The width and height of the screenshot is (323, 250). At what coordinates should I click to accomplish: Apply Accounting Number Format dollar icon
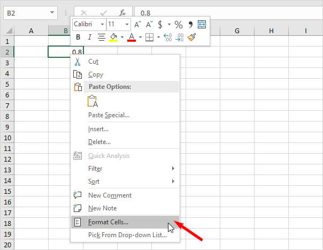click(160, 25)
